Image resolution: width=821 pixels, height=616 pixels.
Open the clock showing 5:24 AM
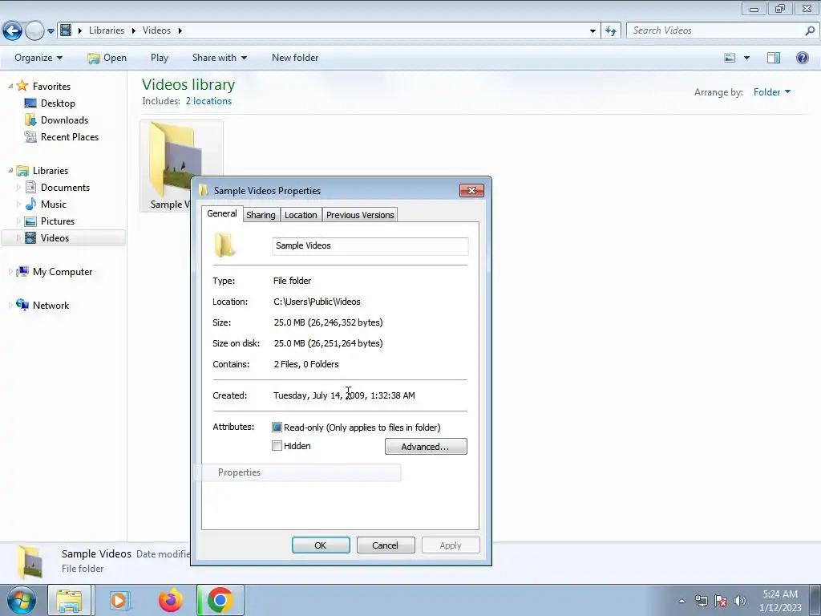pyautogui.click(x=780, y=601)
